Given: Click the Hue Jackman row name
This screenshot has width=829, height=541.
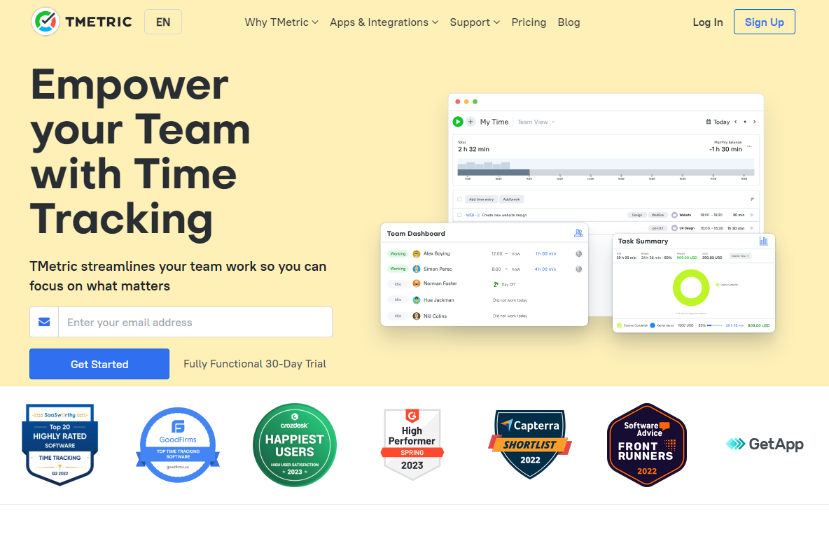Looking at the screenshot, I should 439,300.
